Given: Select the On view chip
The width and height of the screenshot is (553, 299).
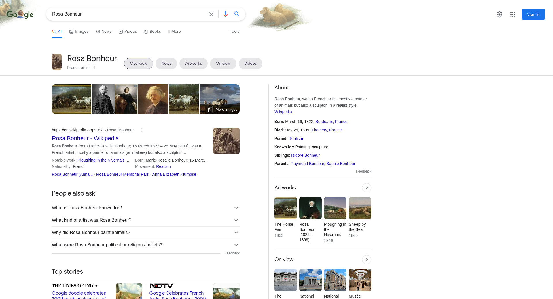Looking at the screenshot, I should [x=223, y=64].
